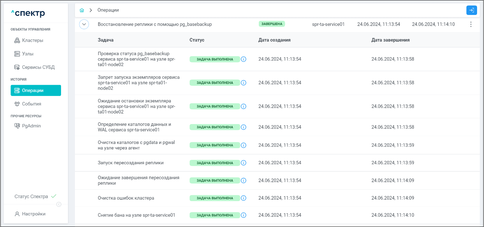Collapse the sidebar with the arrow button
The image size is (484, 227).
(59, 204)
